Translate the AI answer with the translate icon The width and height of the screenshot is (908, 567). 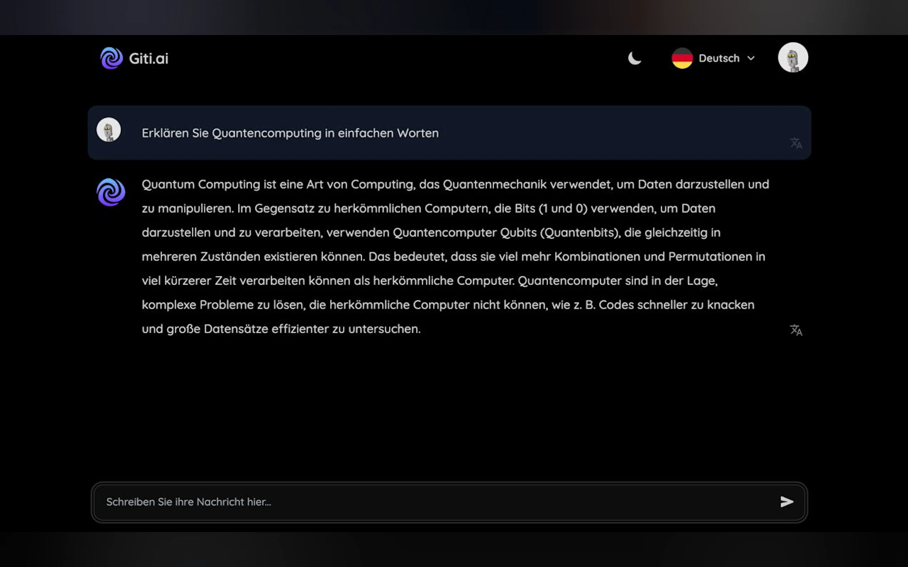point(795,330)
